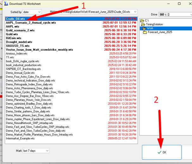Select Demo_Charting_tools_1_Dow_daily.wts
This screenshot has height=164, width=192.
point(71,108)
